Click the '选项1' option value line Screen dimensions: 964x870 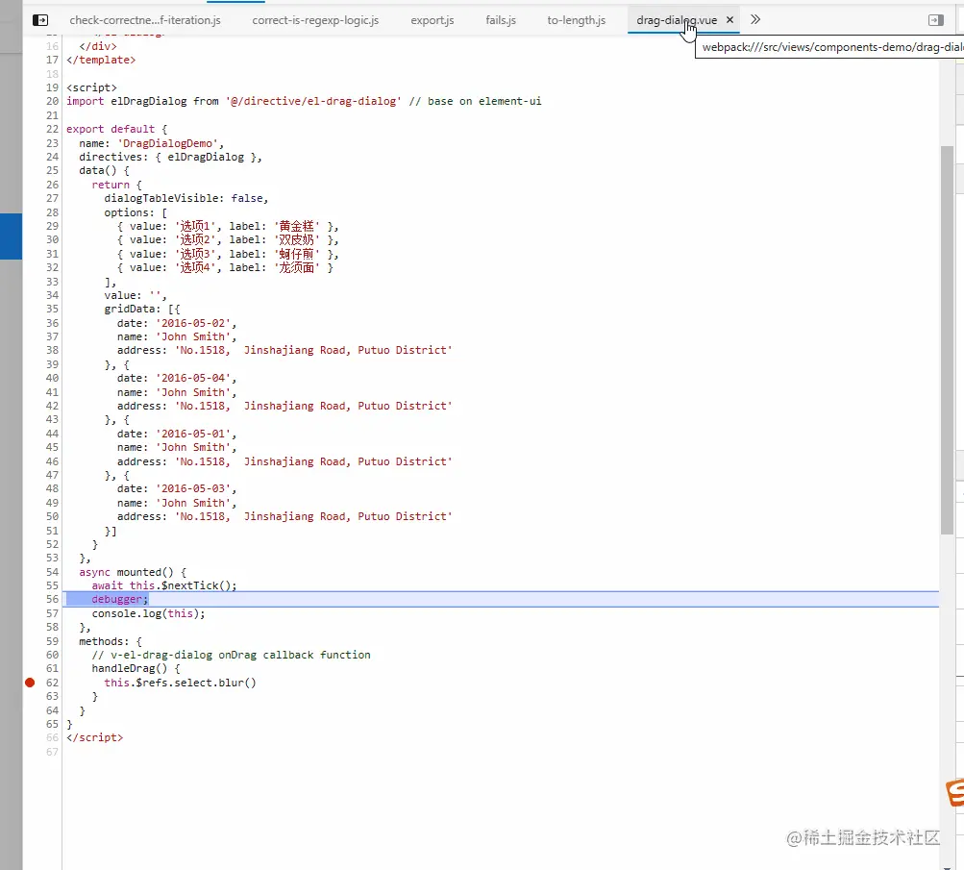click(228, 226)
